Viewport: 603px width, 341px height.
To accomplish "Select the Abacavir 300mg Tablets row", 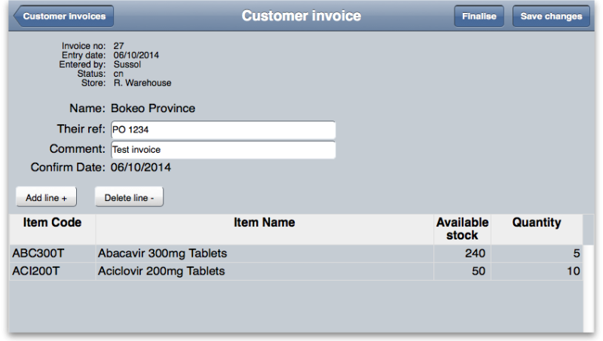I will [265, 254].
